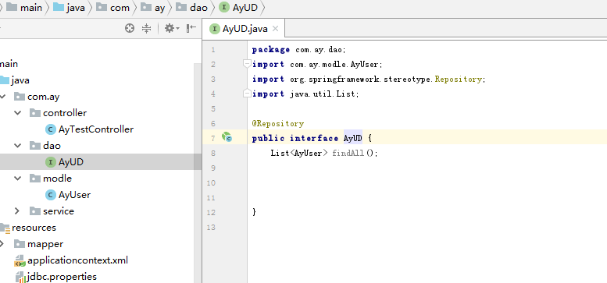Open the project panel settings gear
The width and height of the screenshot is (607, 283).
pyautogui.click(x=172, y=28)
